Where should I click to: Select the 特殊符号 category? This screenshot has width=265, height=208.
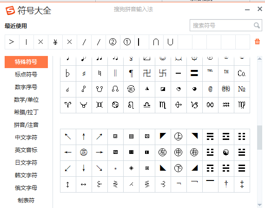[x=26, y=62]
